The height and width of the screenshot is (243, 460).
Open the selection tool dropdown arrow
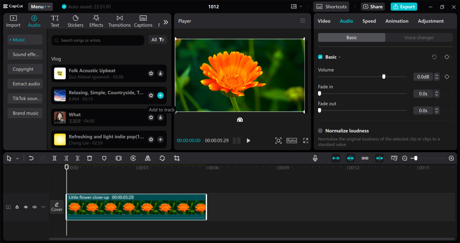coord(17,158)
